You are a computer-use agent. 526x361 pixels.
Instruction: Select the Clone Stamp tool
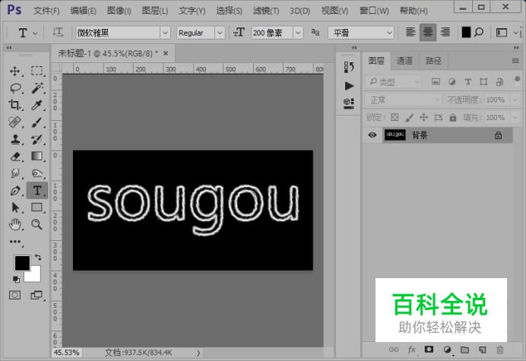[x=14, y=139]
